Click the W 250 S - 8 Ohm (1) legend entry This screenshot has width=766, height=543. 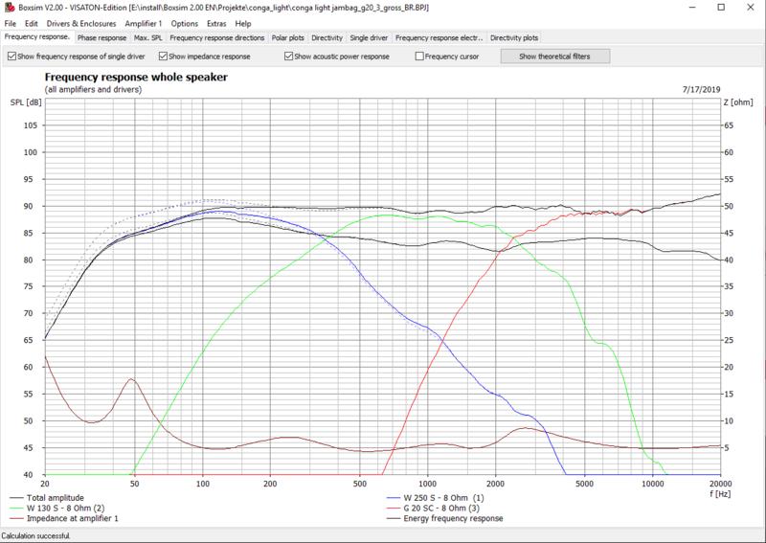[x=435, y=498]
